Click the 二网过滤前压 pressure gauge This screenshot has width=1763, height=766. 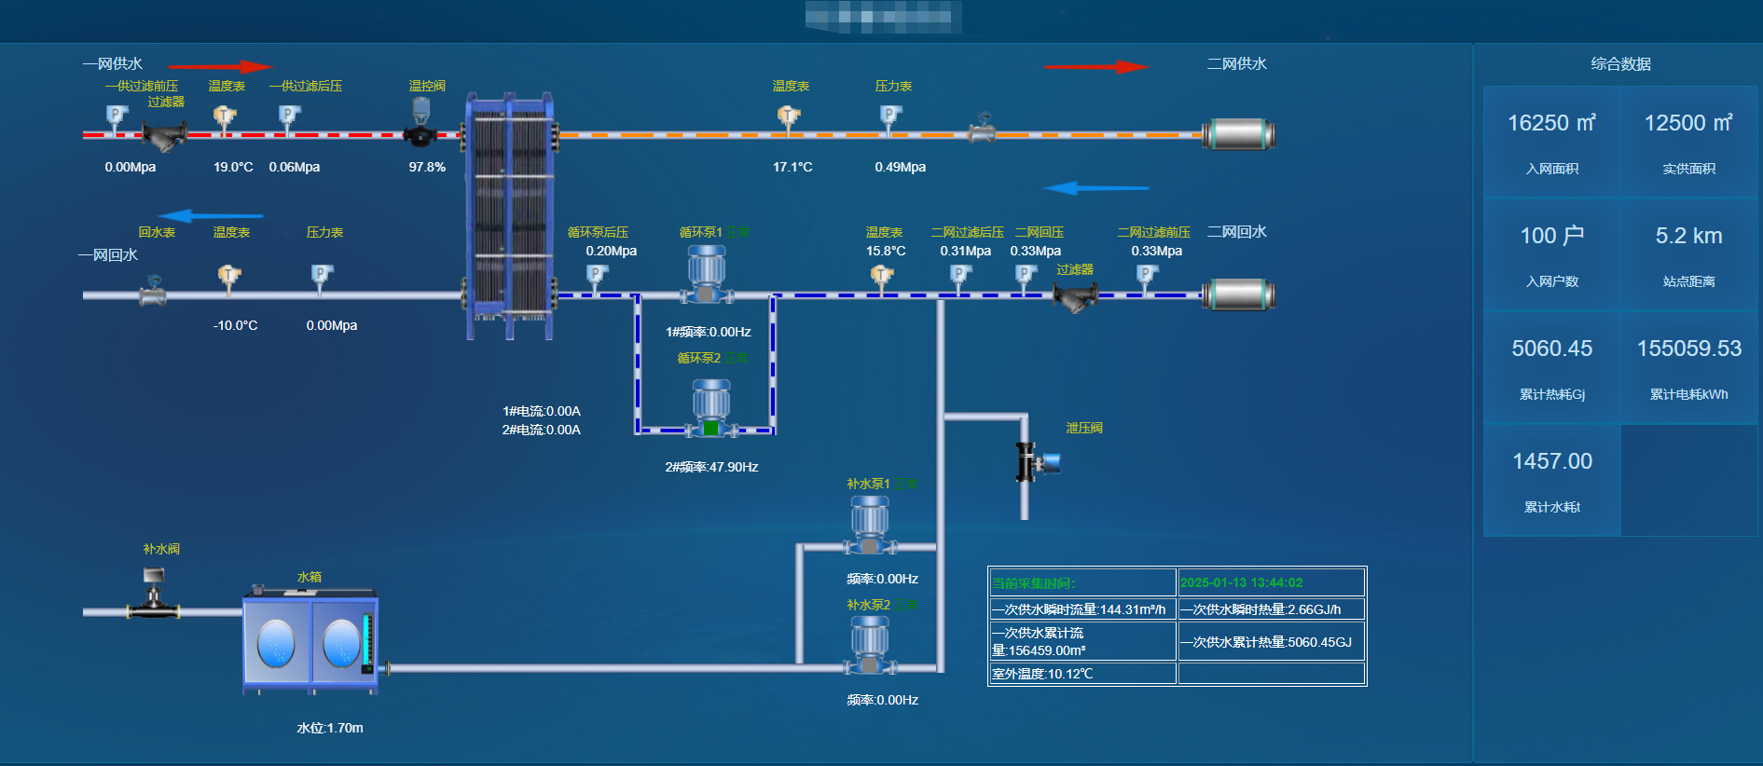pos(1147,276)
